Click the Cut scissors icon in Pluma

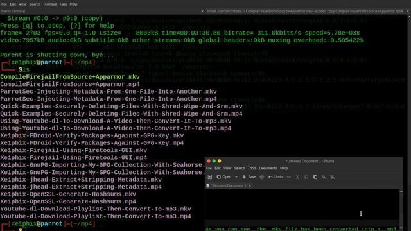[x=297, y=177]
